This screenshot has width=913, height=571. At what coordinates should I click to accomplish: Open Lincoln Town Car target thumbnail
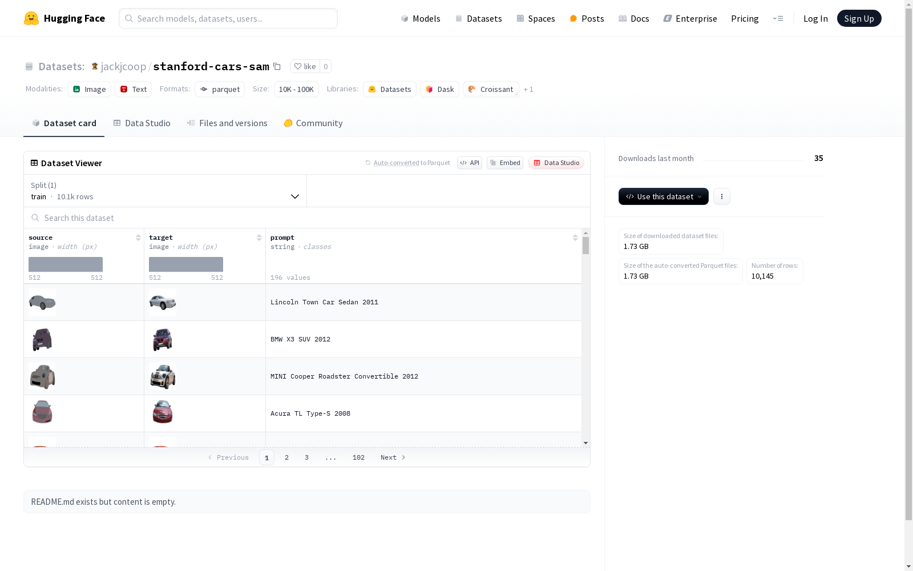(x=163, y=302)
